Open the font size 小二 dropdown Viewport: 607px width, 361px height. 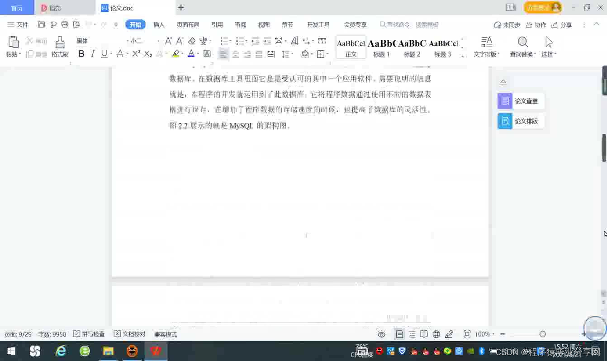click(x=158, y=41)
